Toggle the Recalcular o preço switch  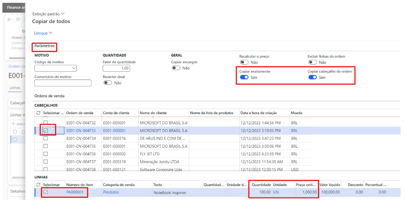pos(244,62)
